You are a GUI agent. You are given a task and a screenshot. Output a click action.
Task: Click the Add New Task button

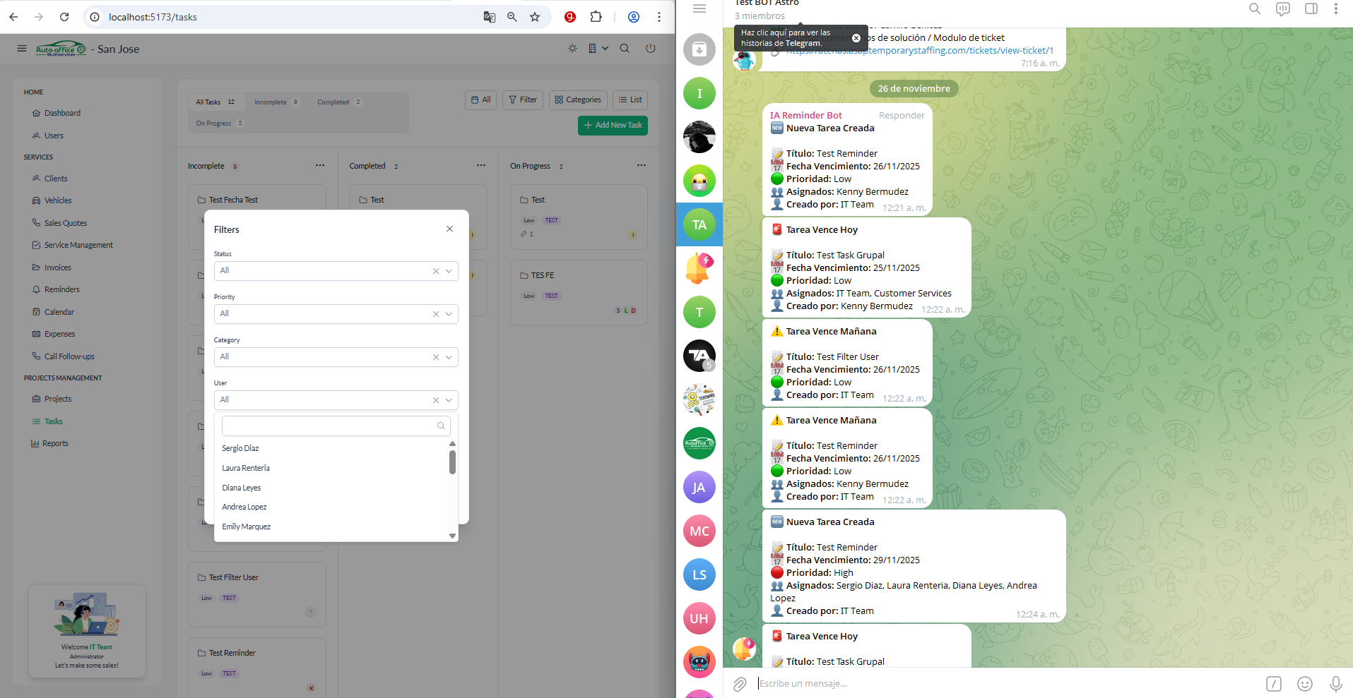(613, 125)
